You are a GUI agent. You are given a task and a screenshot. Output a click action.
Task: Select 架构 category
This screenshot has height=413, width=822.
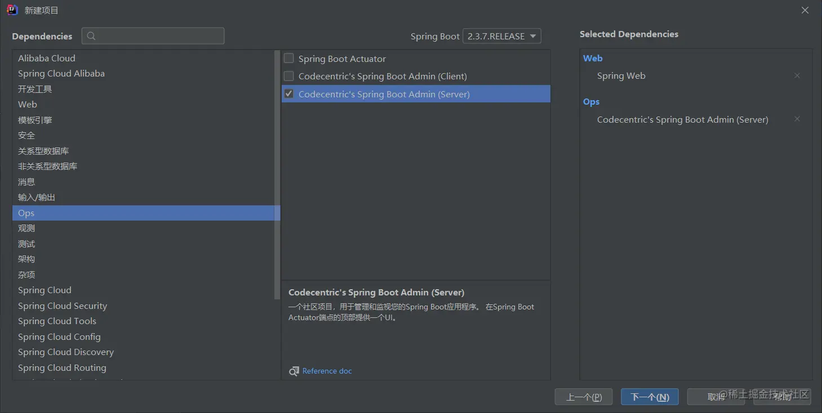[x=143, y=259]
